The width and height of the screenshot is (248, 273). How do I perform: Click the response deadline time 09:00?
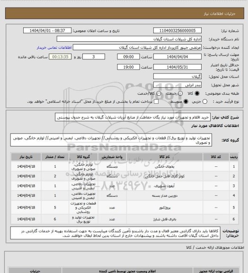(x=128, y=57)
